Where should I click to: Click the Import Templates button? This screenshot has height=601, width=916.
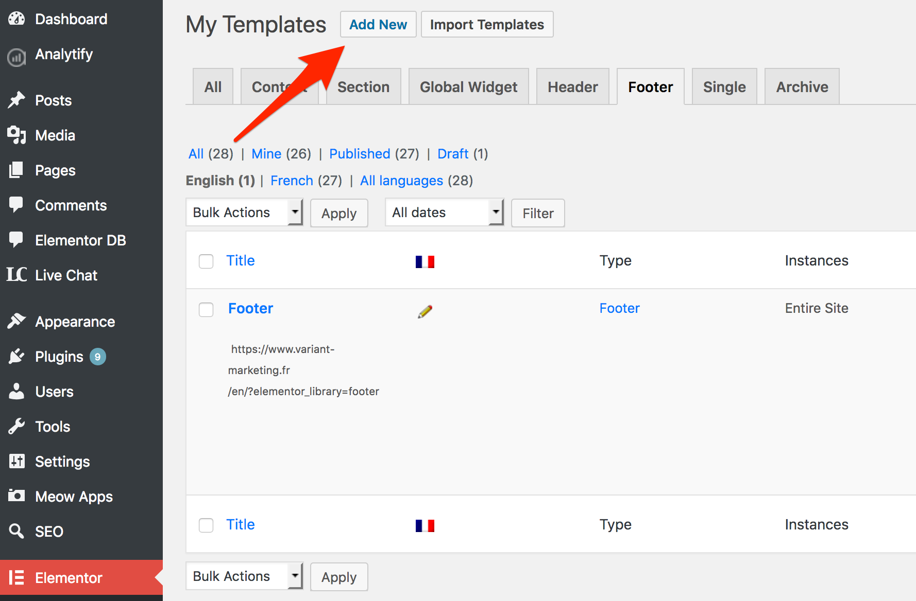click(x=487, y=25)
